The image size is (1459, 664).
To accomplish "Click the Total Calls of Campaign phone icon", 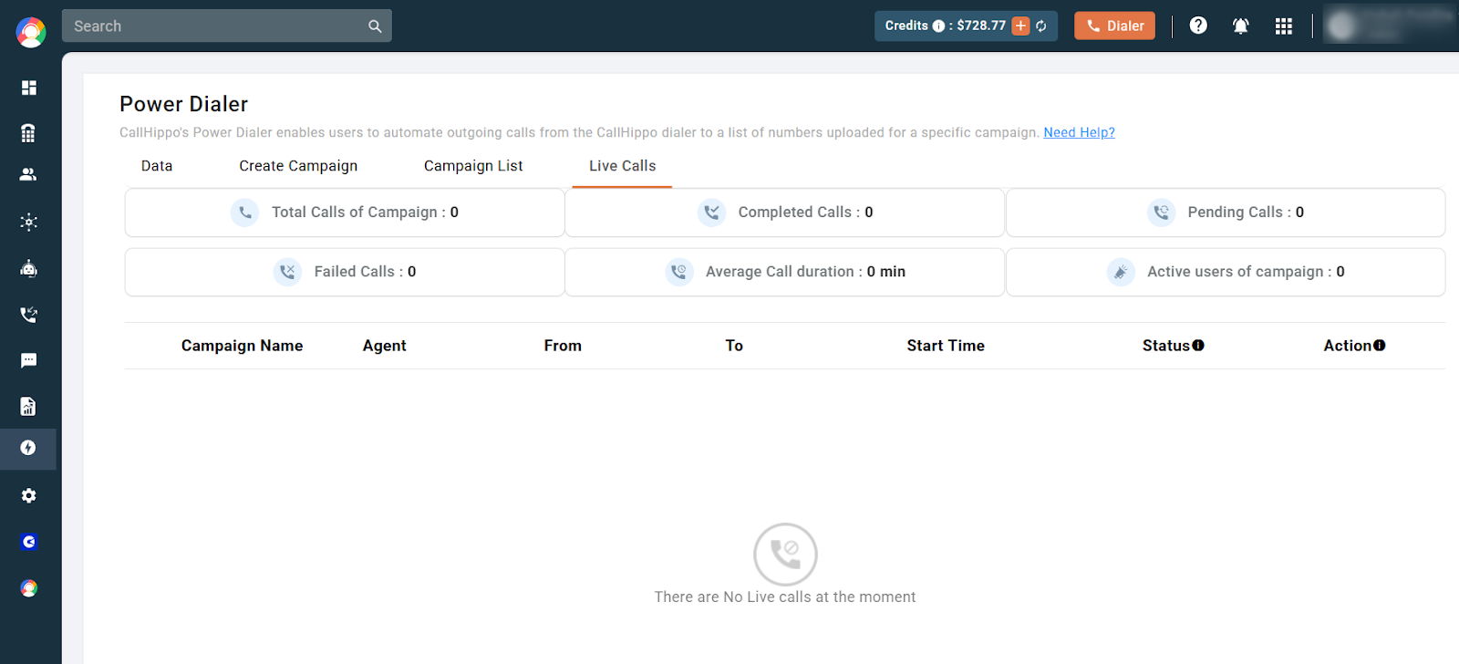I will tap(244, 213).
